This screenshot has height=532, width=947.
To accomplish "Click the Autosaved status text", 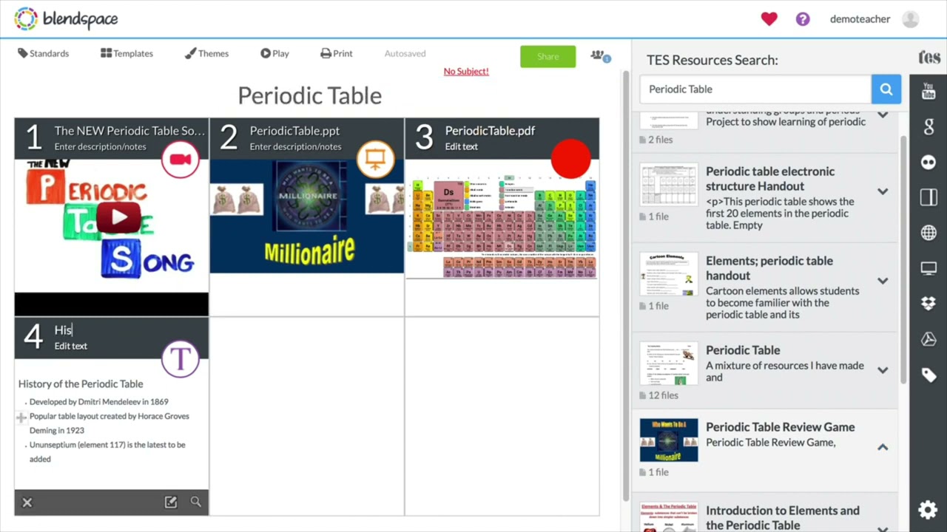I will point(405,53).
